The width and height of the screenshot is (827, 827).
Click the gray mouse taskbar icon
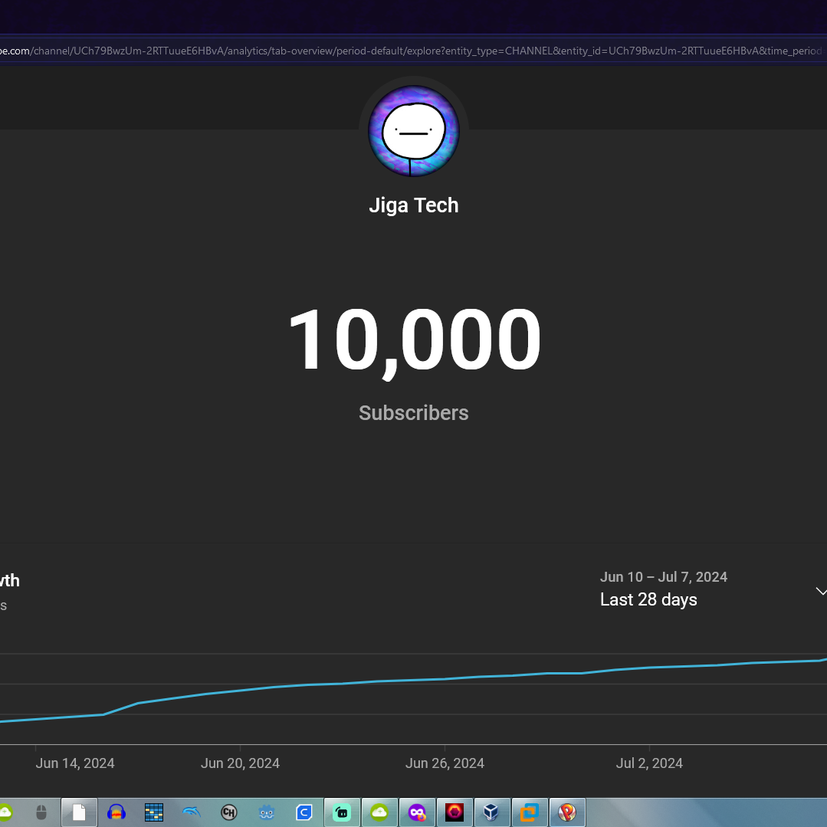[41, 812]
